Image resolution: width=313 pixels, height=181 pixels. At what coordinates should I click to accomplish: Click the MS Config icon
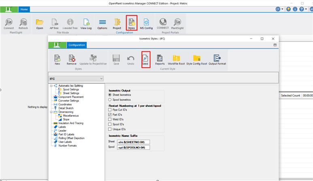(146, 23)
